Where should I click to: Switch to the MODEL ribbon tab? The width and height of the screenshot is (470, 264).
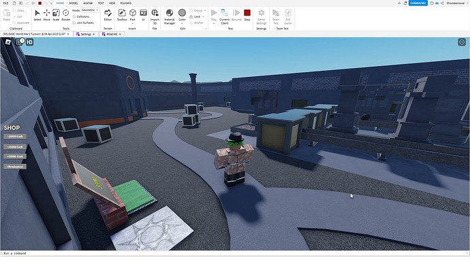74,3
